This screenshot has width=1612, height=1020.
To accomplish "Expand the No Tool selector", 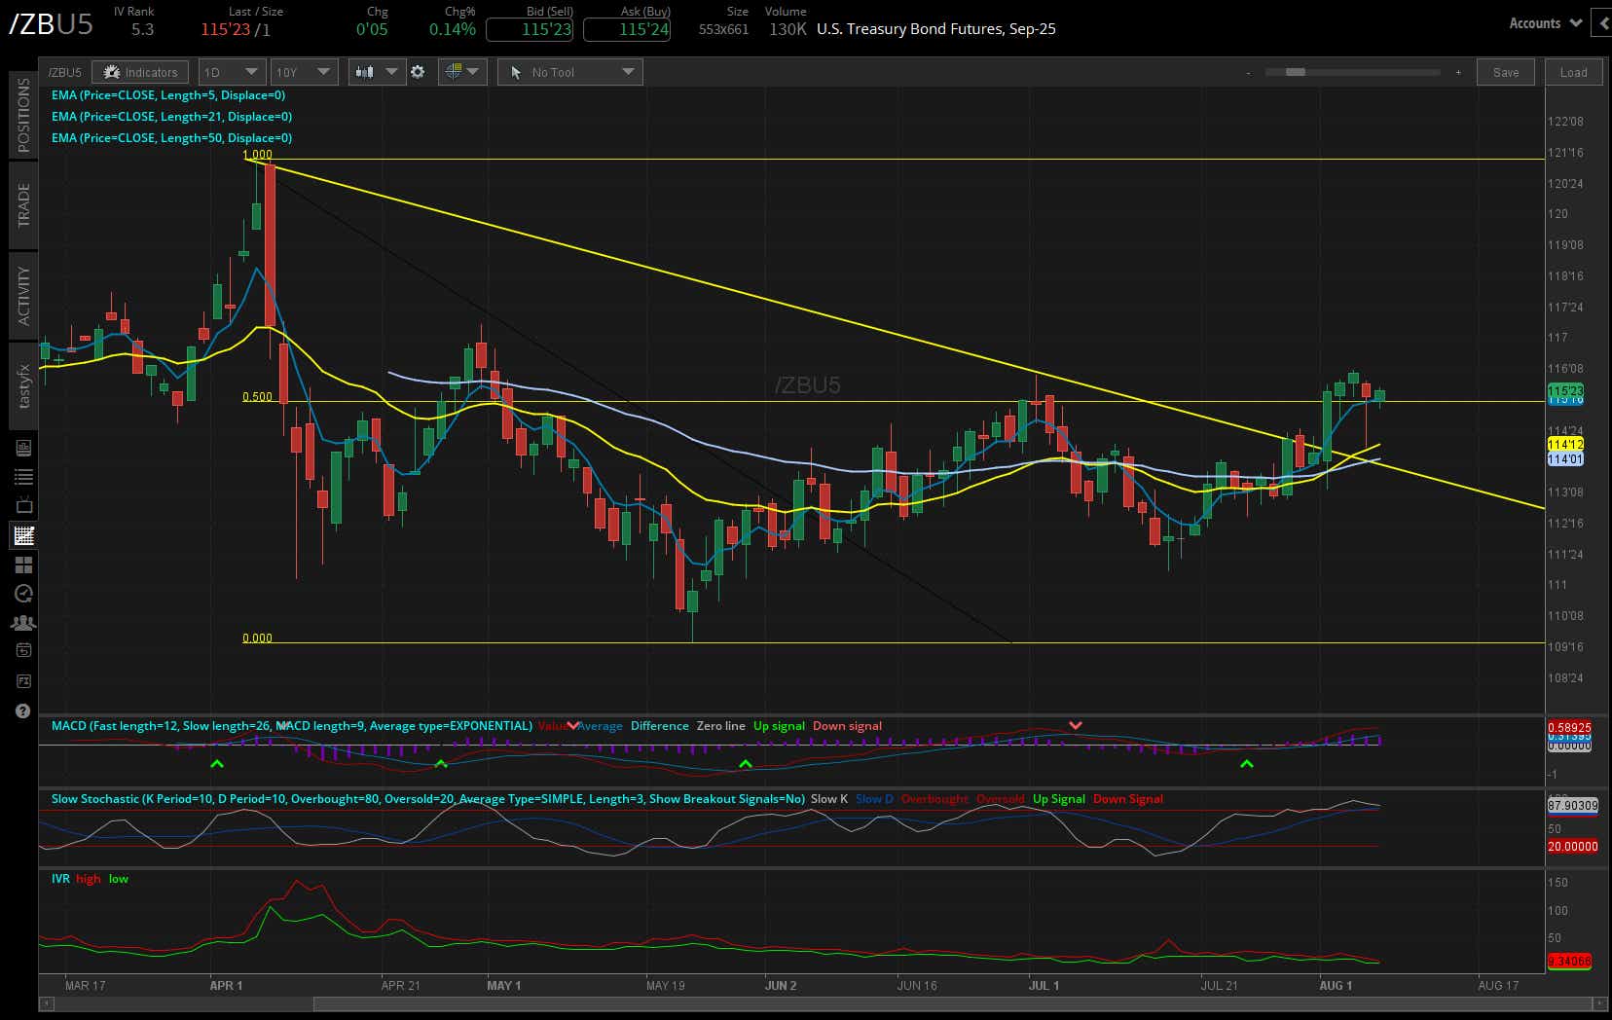I will tap(569, 71).
